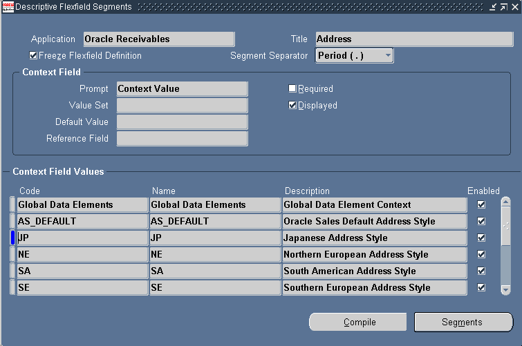Click record indicator beside Global Data Elements row

[12, 204]
